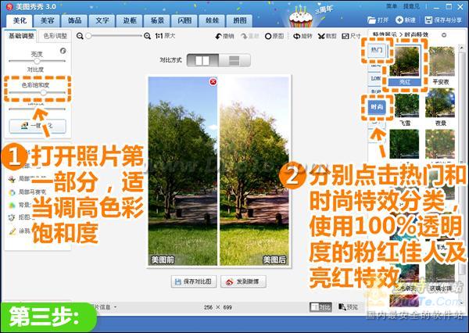Select side-by-side comparison mode

point(203,60)
